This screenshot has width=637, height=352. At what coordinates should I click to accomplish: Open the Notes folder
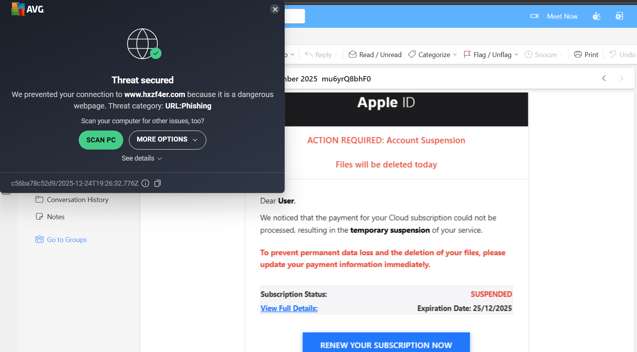[50, 217]
